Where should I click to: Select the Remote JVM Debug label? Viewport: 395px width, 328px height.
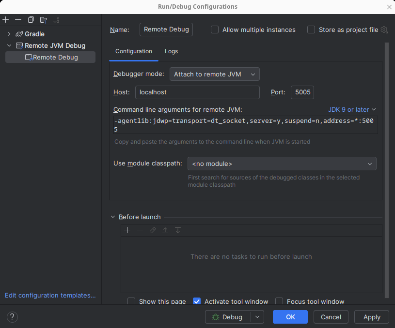pos(55,46)
